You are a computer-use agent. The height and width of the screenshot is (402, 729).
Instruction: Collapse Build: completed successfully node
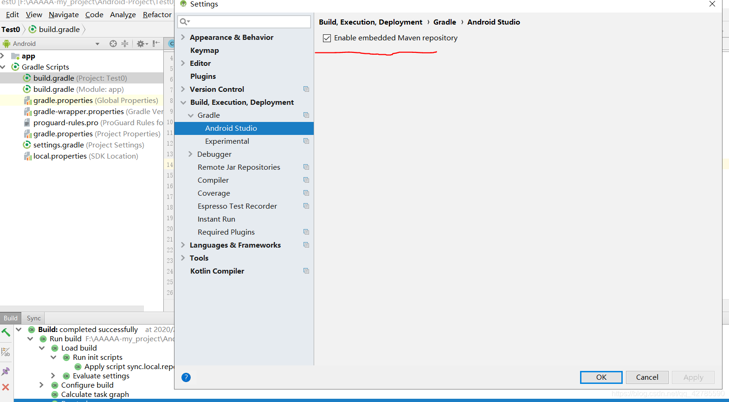[x=19, y=329]
